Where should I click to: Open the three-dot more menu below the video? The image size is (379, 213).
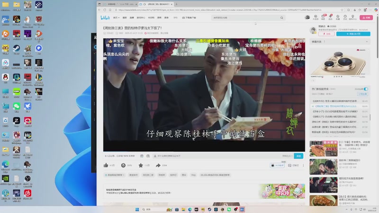(303, 165)
